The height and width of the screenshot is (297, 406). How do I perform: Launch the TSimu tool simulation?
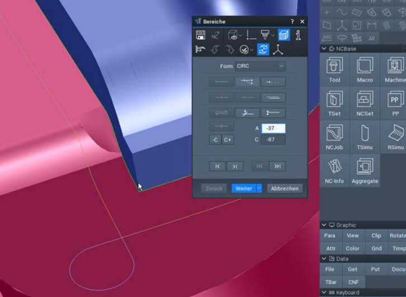click(365, 138)
